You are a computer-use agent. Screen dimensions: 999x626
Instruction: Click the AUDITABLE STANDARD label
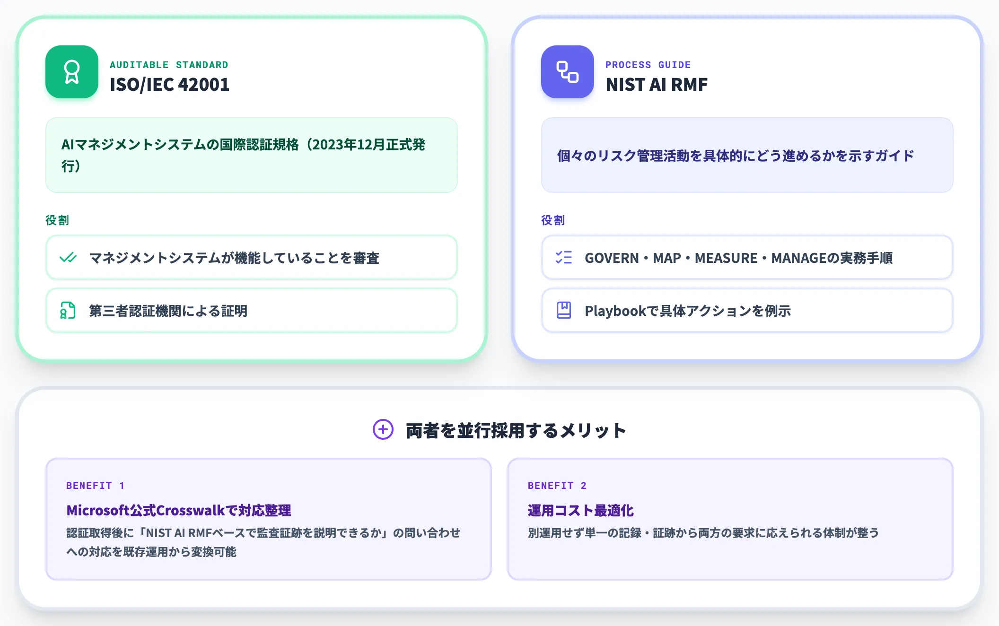click(x=169, y=65)
